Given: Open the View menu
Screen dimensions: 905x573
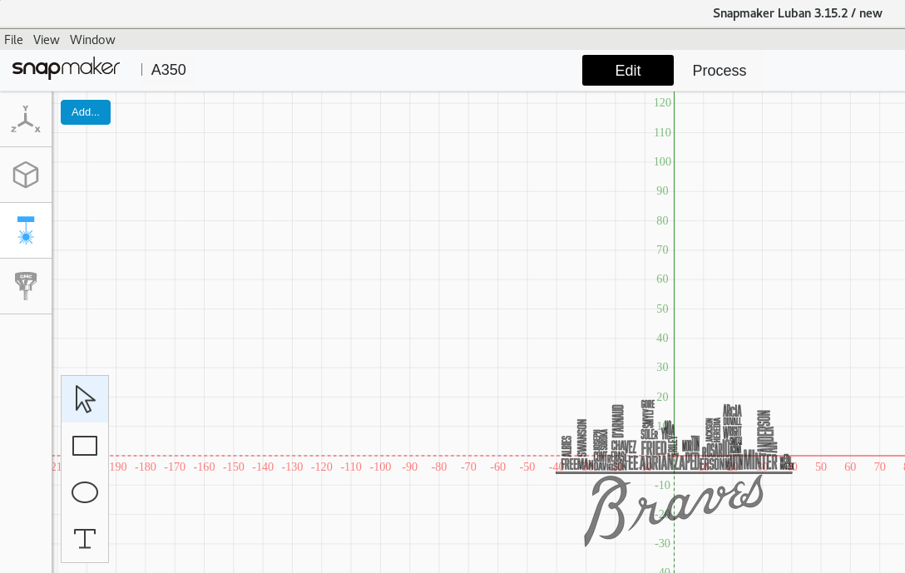Looking at the screenshot, I should [x=46, y=39].
